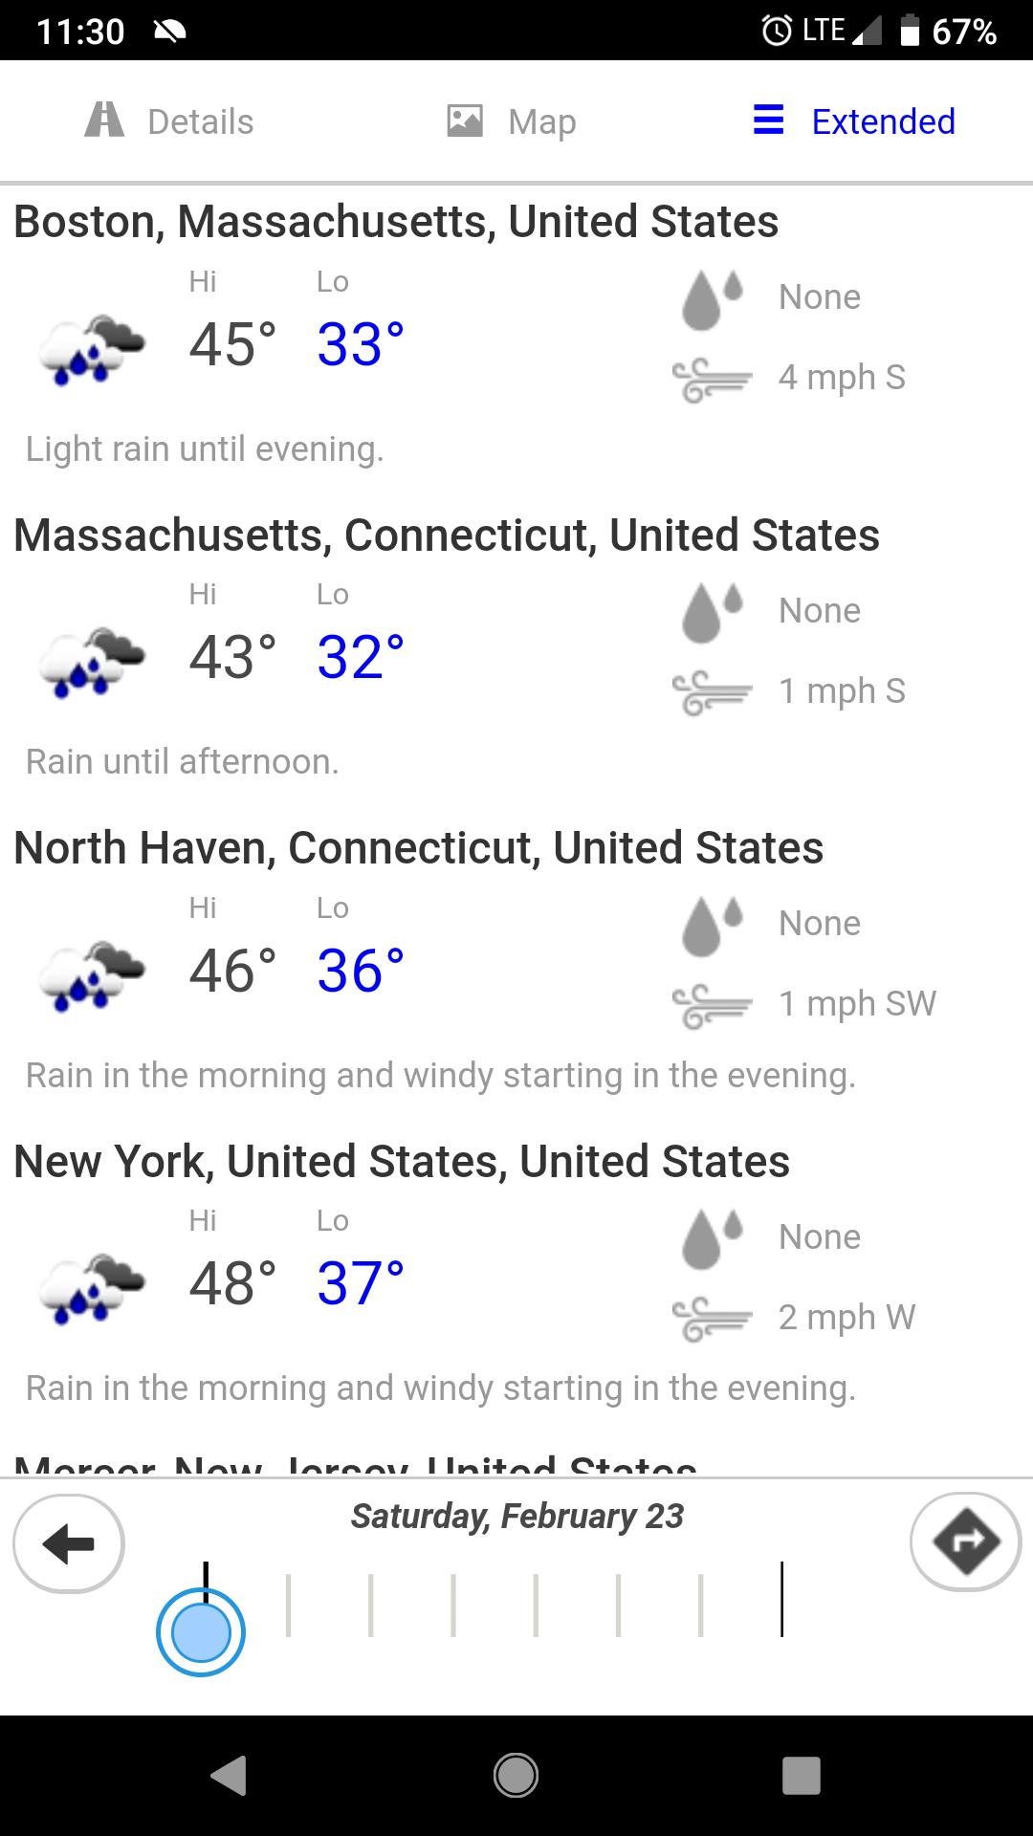Tap Boston rain cloud weather icon
The width and height of the screenshot is (1033, 1836).
[x=92, y=348]
